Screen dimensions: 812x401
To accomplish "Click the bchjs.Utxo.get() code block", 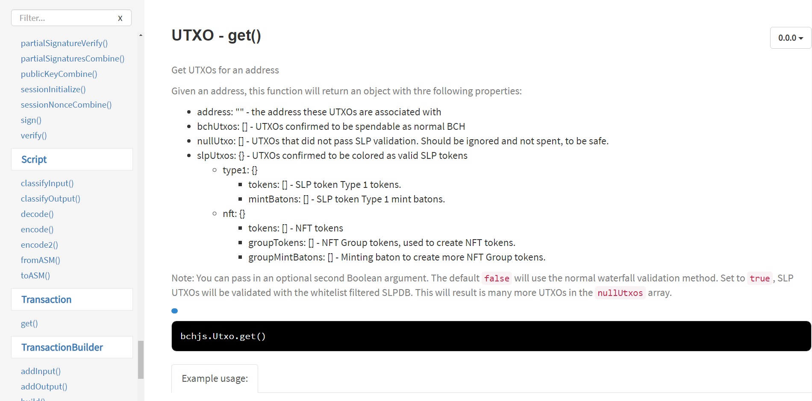I will [x=491, y=336].
